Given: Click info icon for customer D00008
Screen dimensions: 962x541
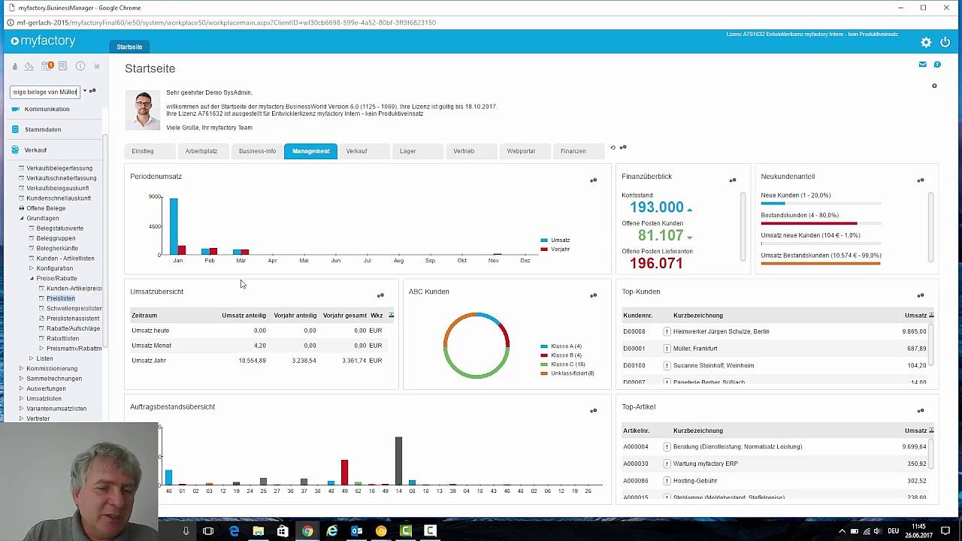Looking at the screenshot, I should pos(667,331).
